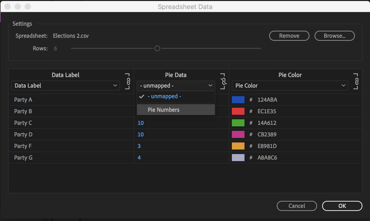This screenshot has width=370, height=221.
Task: Open the Data Label dropdown
Action: (65, 86)
